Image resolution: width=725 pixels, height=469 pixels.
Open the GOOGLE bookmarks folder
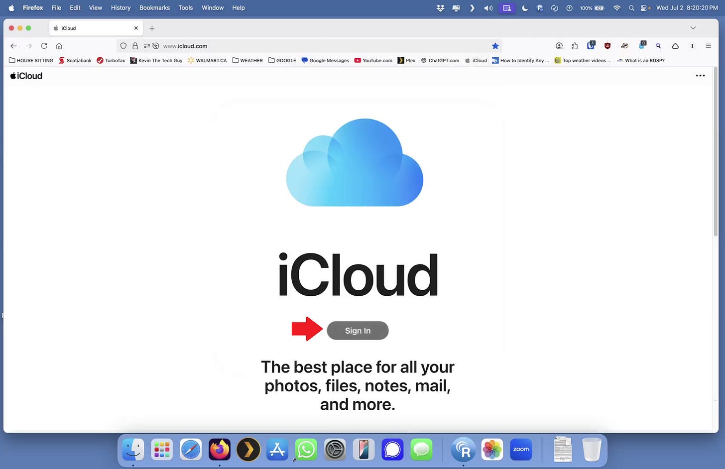[x=282, y=60]
